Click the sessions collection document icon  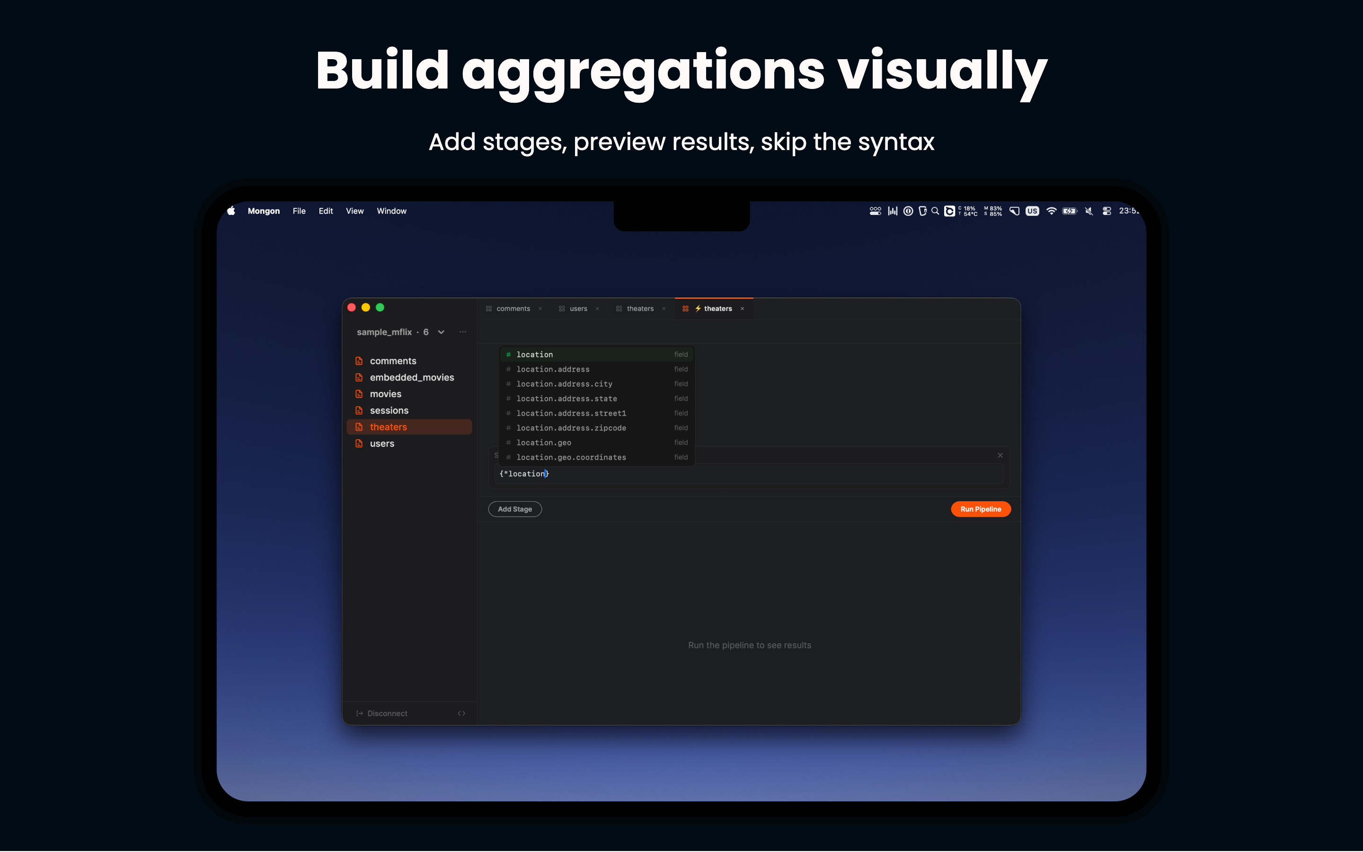pos(359,410)
